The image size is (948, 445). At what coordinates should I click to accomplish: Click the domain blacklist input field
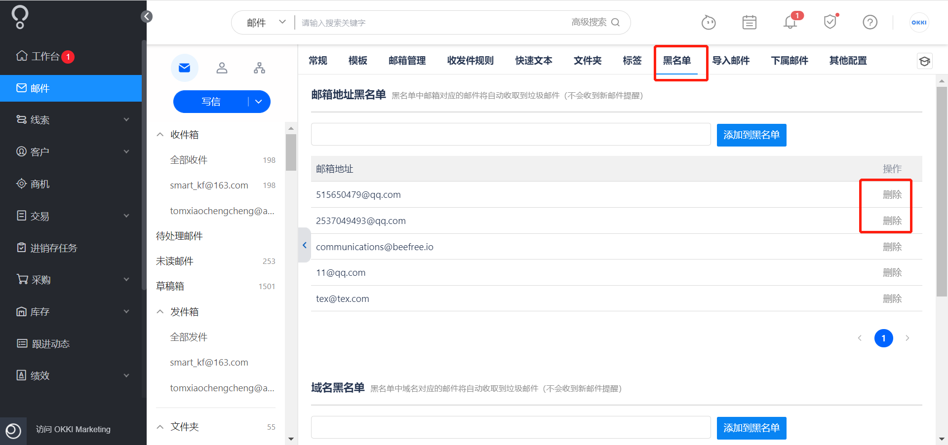coord(511,427)
